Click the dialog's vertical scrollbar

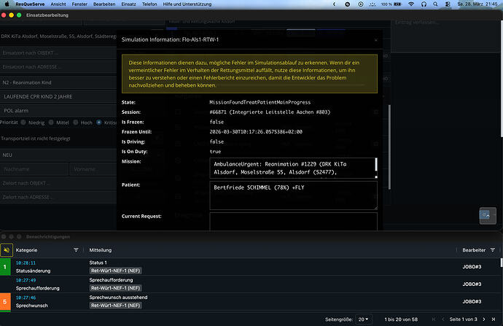click(x=390, y=147)
